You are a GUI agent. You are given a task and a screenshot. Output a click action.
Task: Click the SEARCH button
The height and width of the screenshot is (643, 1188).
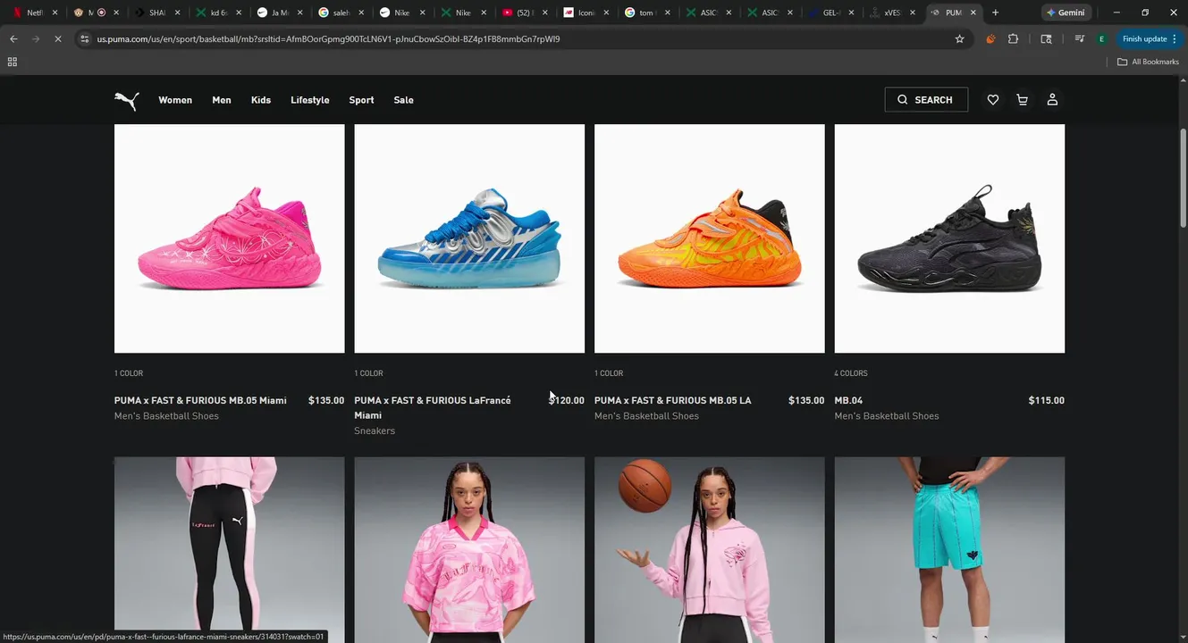926,100
